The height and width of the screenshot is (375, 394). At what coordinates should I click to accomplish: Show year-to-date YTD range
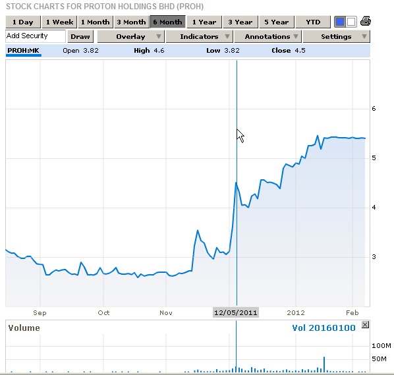pos(313,22)
